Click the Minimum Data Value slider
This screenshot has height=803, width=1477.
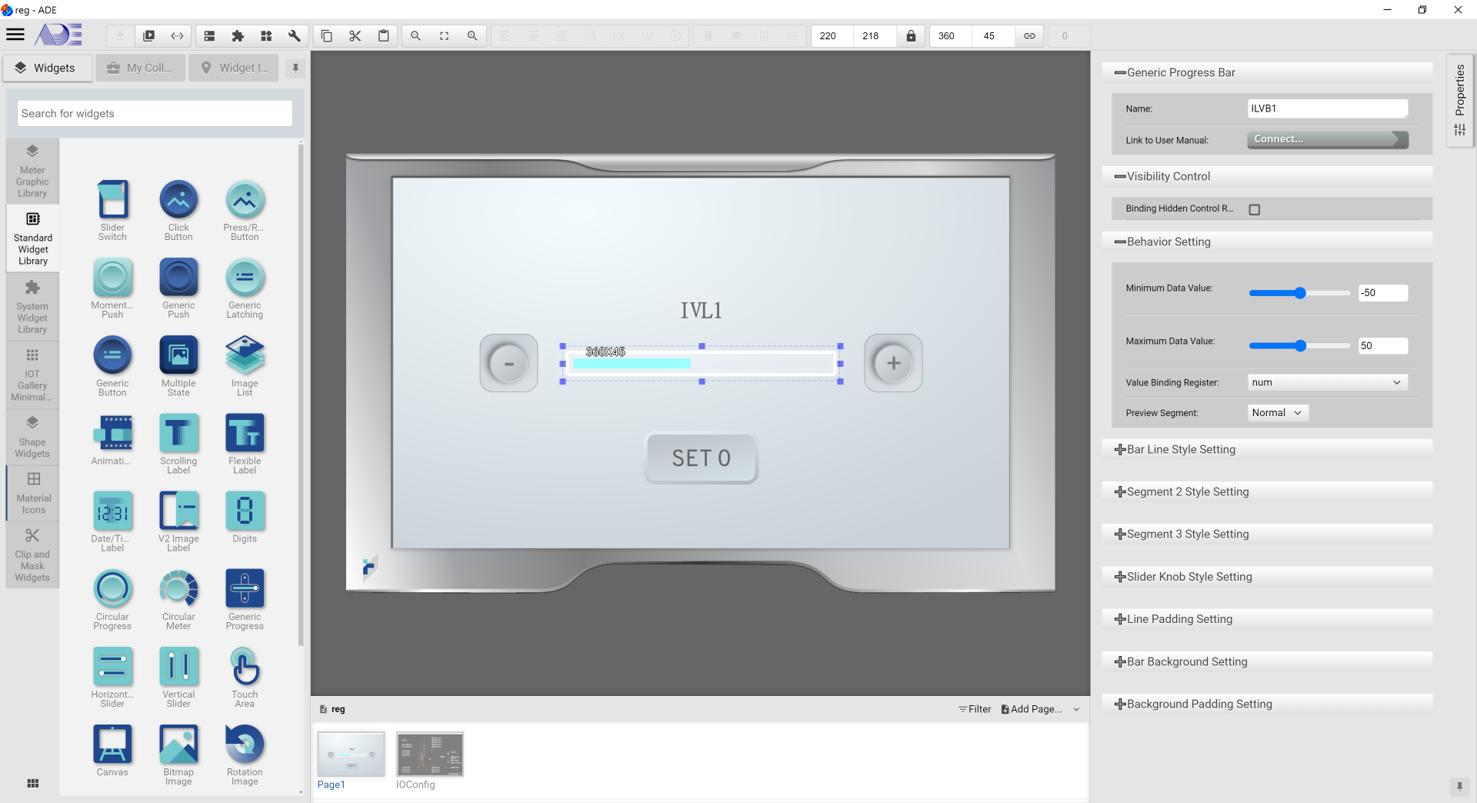click(1299, 293)
